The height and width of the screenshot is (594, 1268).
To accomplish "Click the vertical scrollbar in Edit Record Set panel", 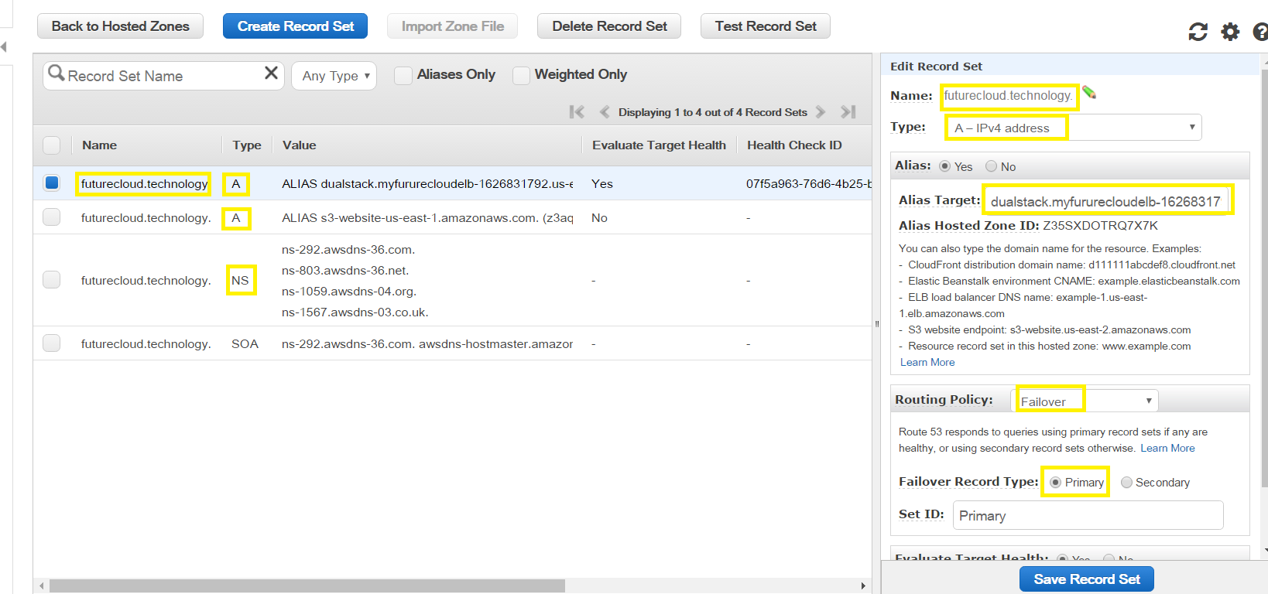I will [1265, 278].
